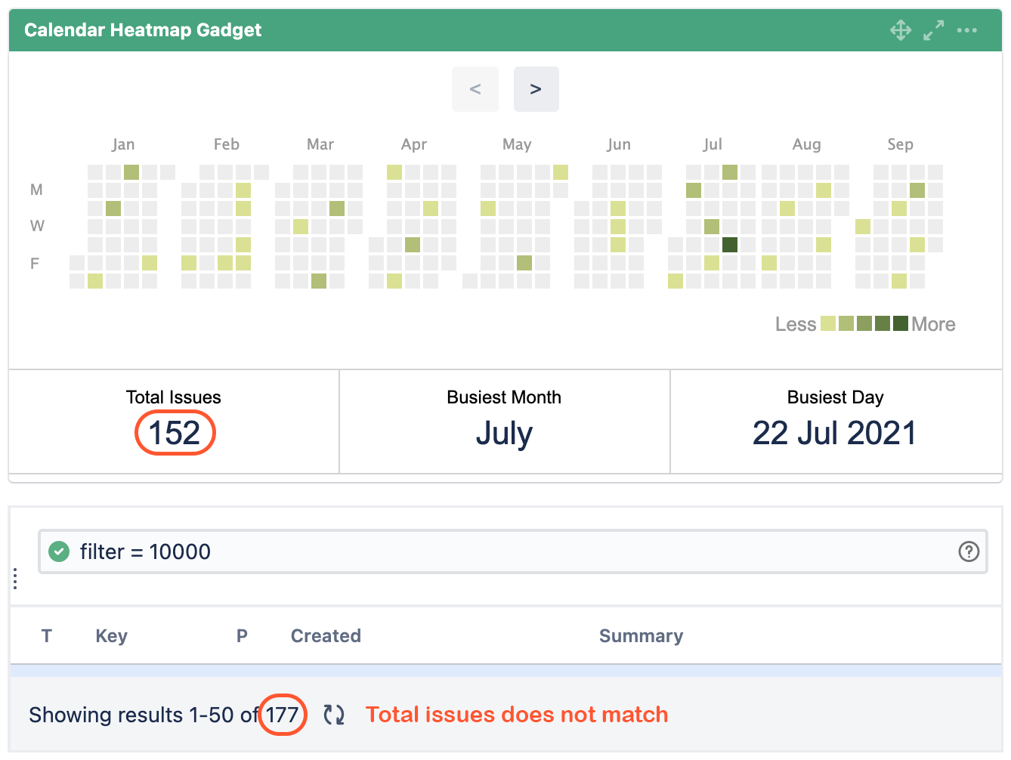Go to the next calendar period
Screen dimensions: 1011x760
point(536,89)
